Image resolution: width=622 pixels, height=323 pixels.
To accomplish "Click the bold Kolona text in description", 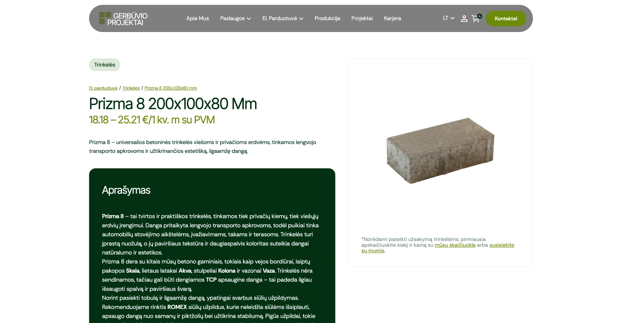I will [x=227, y=271].
